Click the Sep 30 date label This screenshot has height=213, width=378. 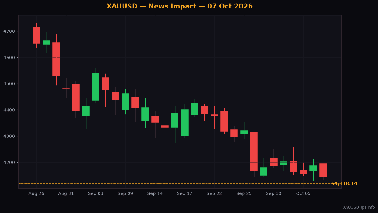pos(273,193)
